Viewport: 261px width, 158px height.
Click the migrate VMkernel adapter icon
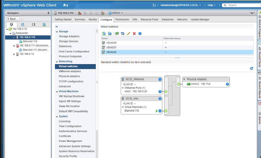(x=123, y=33)
